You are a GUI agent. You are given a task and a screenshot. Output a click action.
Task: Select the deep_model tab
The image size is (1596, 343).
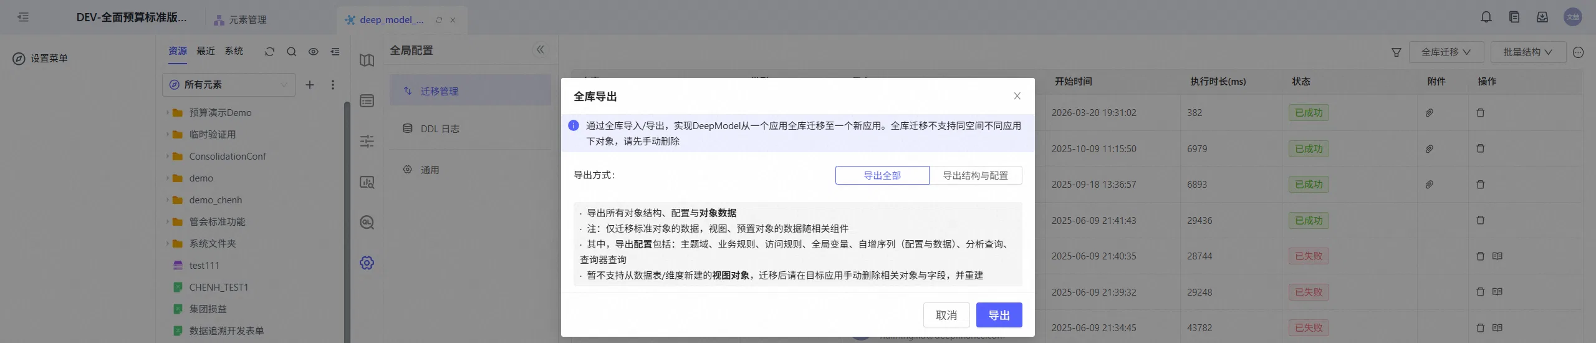coord(392,20)
